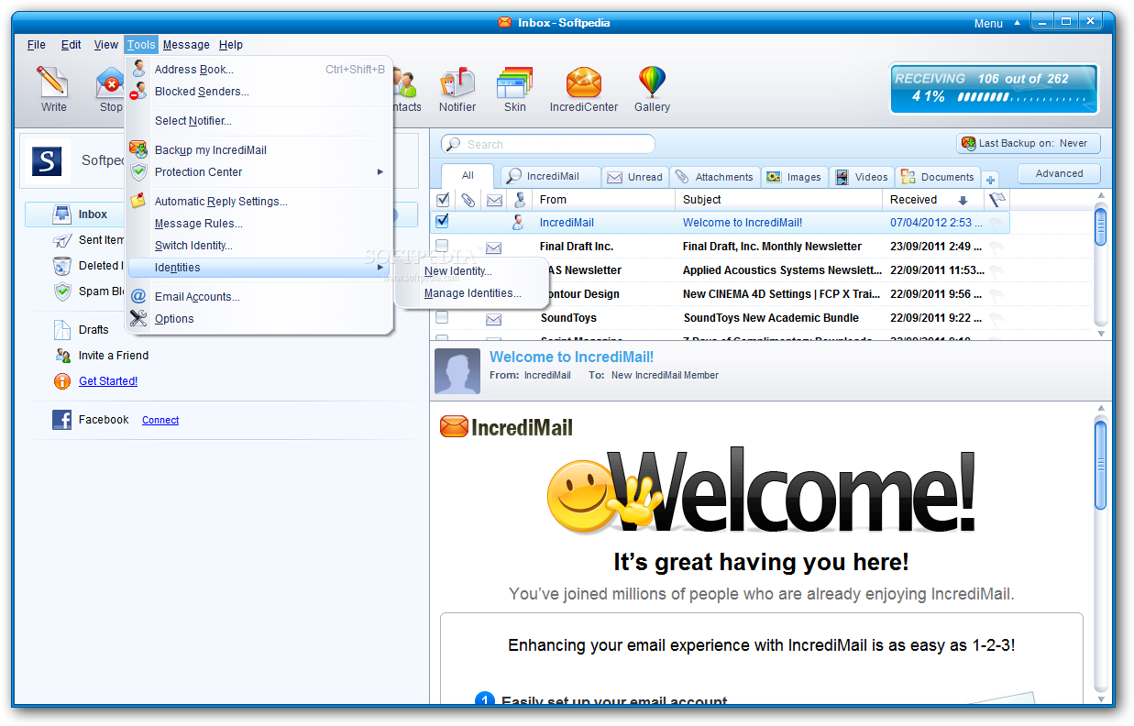Viewport: 1134px width, 726px height.
Task: Open the Gallery balloon icon
Action: pos(652,82)
